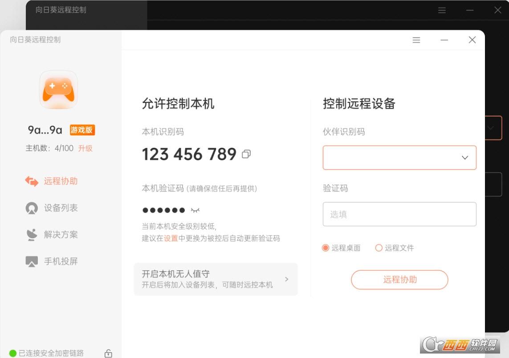Select the 远程文件 radio button
509x358 pixels.
[x=379, y=248]
